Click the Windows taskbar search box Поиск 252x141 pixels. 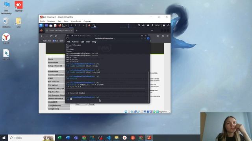[31, 137]
